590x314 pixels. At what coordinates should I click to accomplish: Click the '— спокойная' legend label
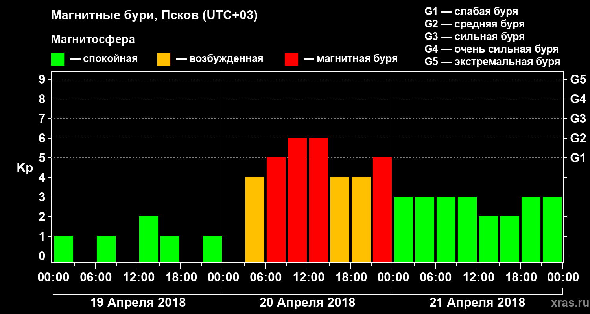click(x=103, y=59)
